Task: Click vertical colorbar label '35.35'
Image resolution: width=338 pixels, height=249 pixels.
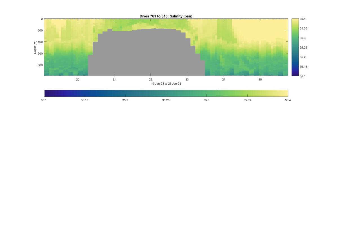Action: coord(304,29)
